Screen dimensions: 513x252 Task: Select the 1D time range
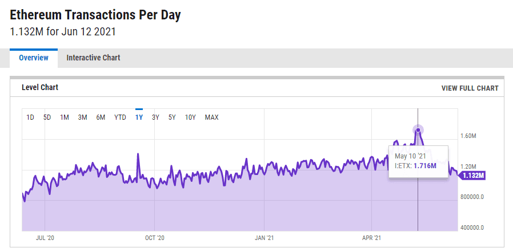[x=30, y=117]
